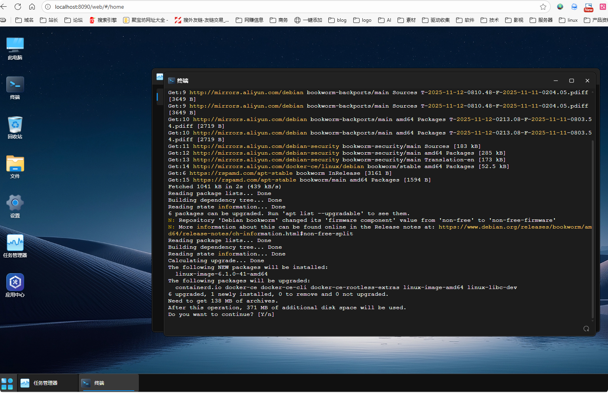This screenshot has width=608, height=393.
Task: Click the start menu button in taskbar
Action: 7,383
